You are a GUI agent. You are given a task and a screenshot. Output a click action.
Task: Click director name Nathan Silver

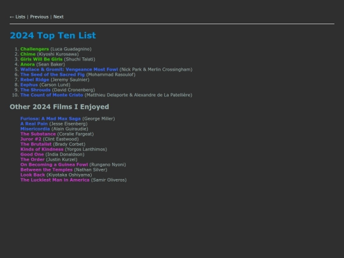tap(90, 170)
